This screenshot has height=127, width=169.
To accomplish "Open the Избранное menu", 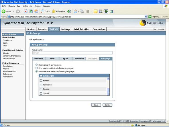I will (27, 6).
